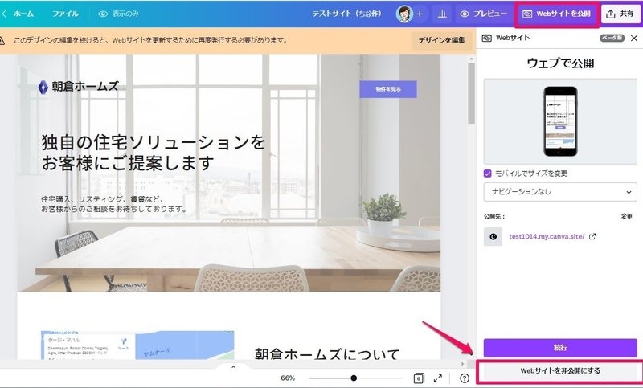Open the test1014.my.canva.site link

point(547,236)
